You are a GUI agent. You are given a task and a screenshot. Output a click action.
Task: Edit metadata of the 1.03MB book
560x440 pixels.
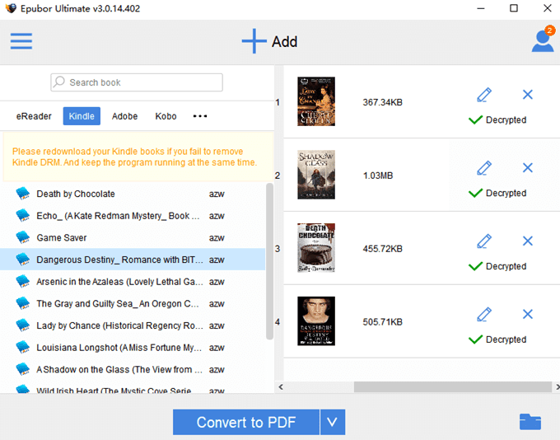pos(484,168)
